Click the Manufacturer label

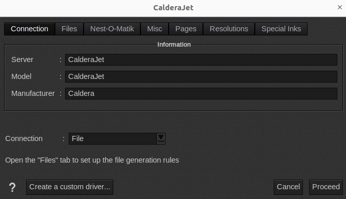33,93
